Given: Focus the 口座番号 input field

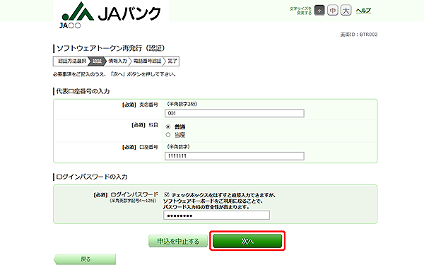Looking at the screenshot, I should point(235,155).
